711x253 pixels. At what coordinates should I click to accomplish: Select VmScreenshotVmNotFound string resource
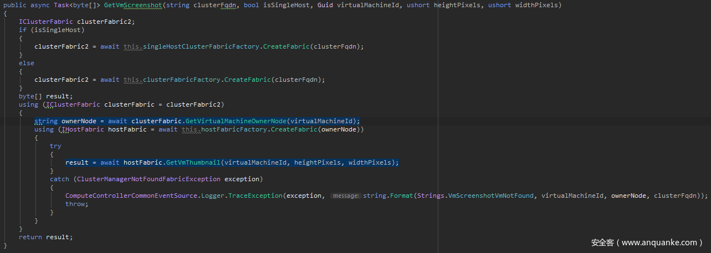pyautogui.click(x=492, y=196)
